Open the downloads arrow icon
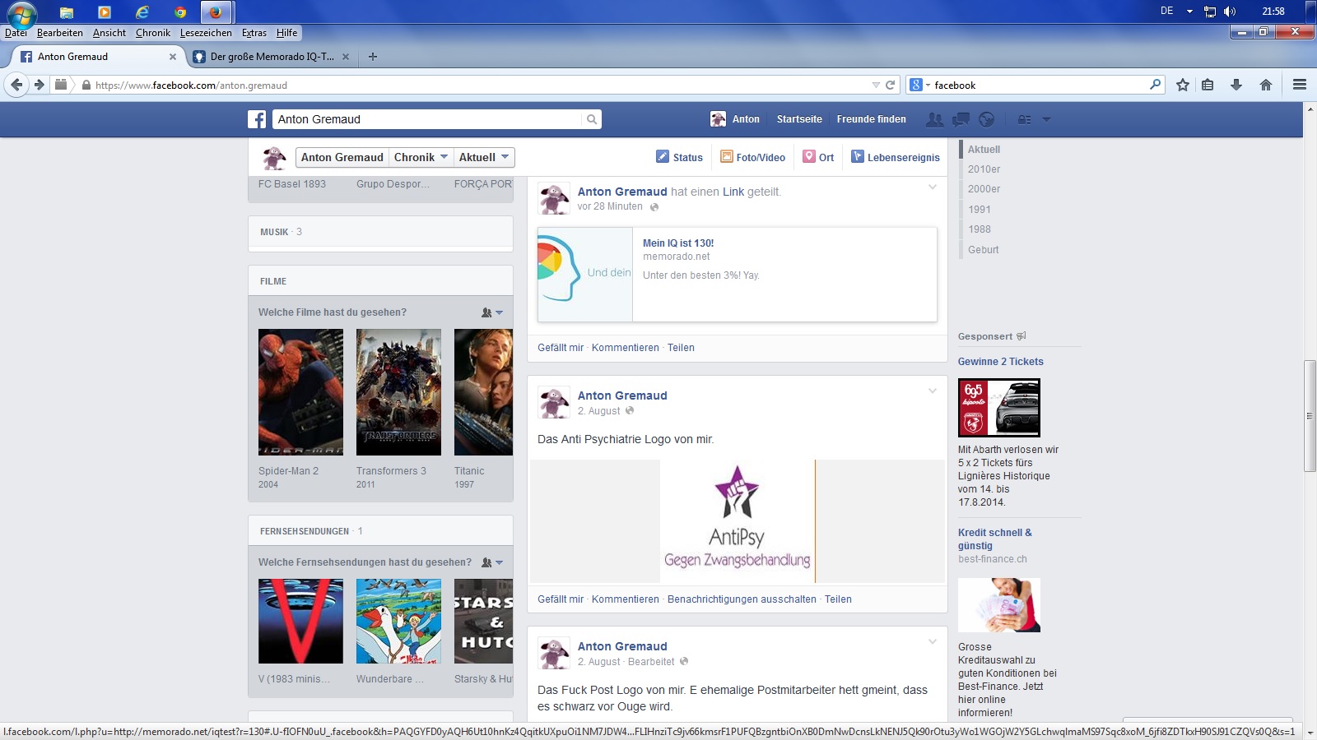 [1236, 85]
